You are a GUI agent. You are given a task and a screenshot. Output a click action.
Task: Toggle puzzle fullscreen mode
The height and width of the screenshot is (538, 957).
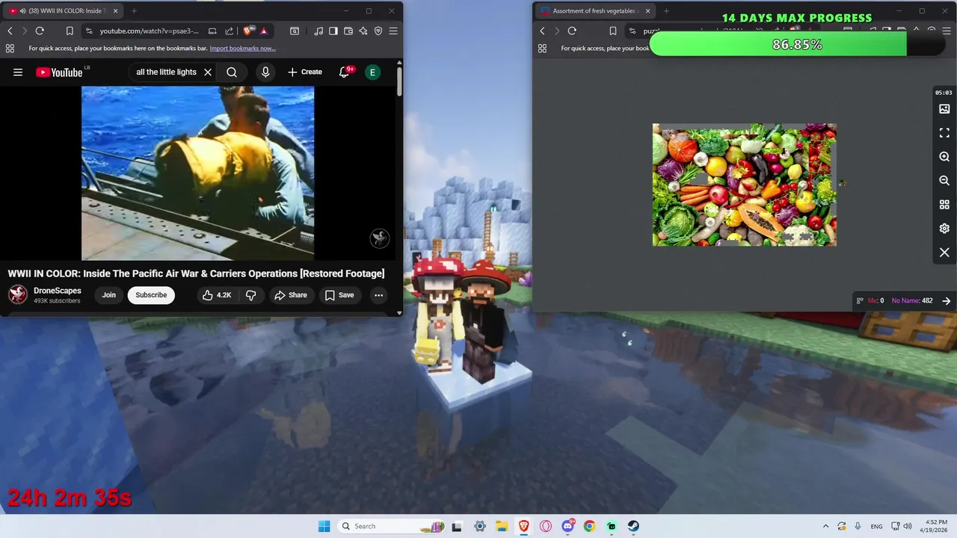tap(944, 133)
